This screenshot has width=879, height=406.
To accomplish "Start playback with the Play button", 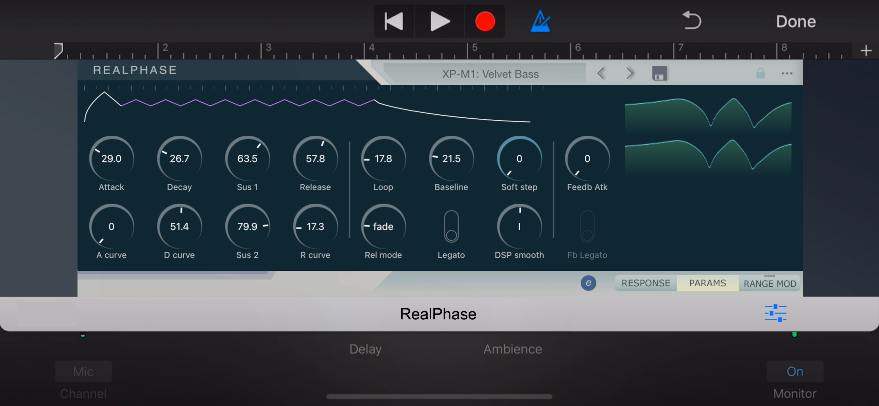I will pos(439,21).
